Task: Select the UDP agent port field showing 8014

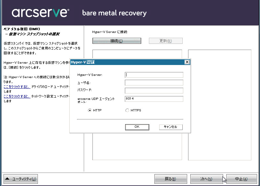Action: pyautogui.click(x=154, y=99)
